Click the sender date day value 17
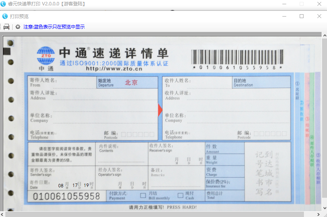The height and width of the screenshot is (217, 327). point(75,185)
